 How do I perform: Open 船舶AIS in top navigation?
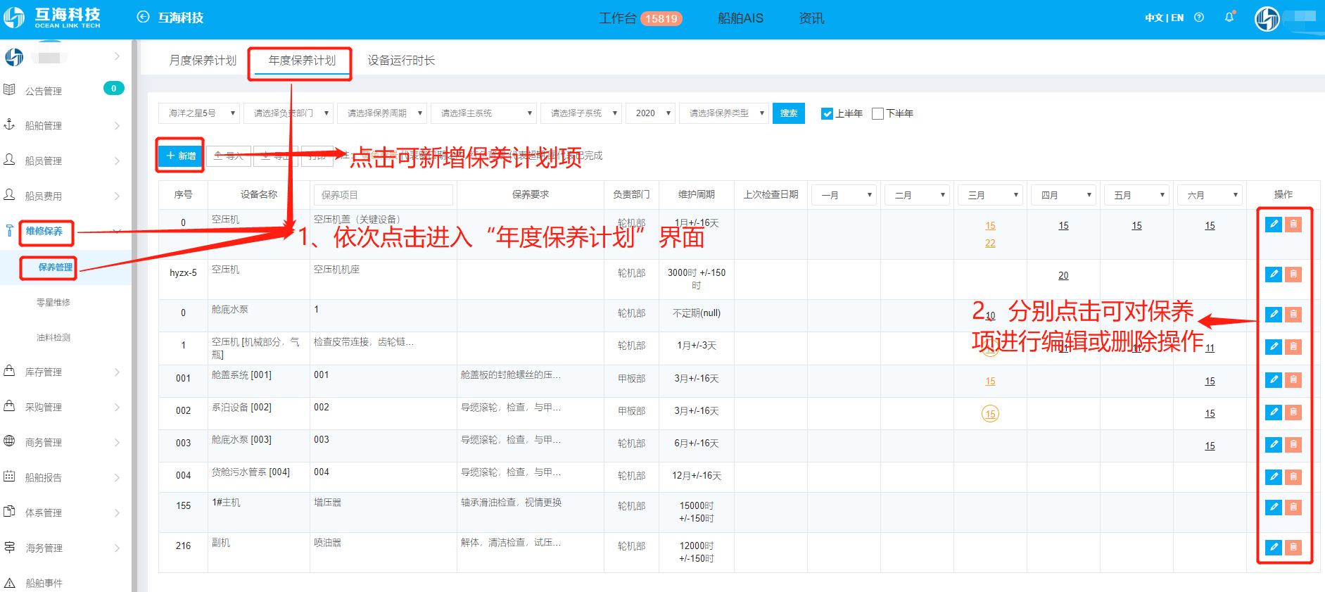[740, 18]
